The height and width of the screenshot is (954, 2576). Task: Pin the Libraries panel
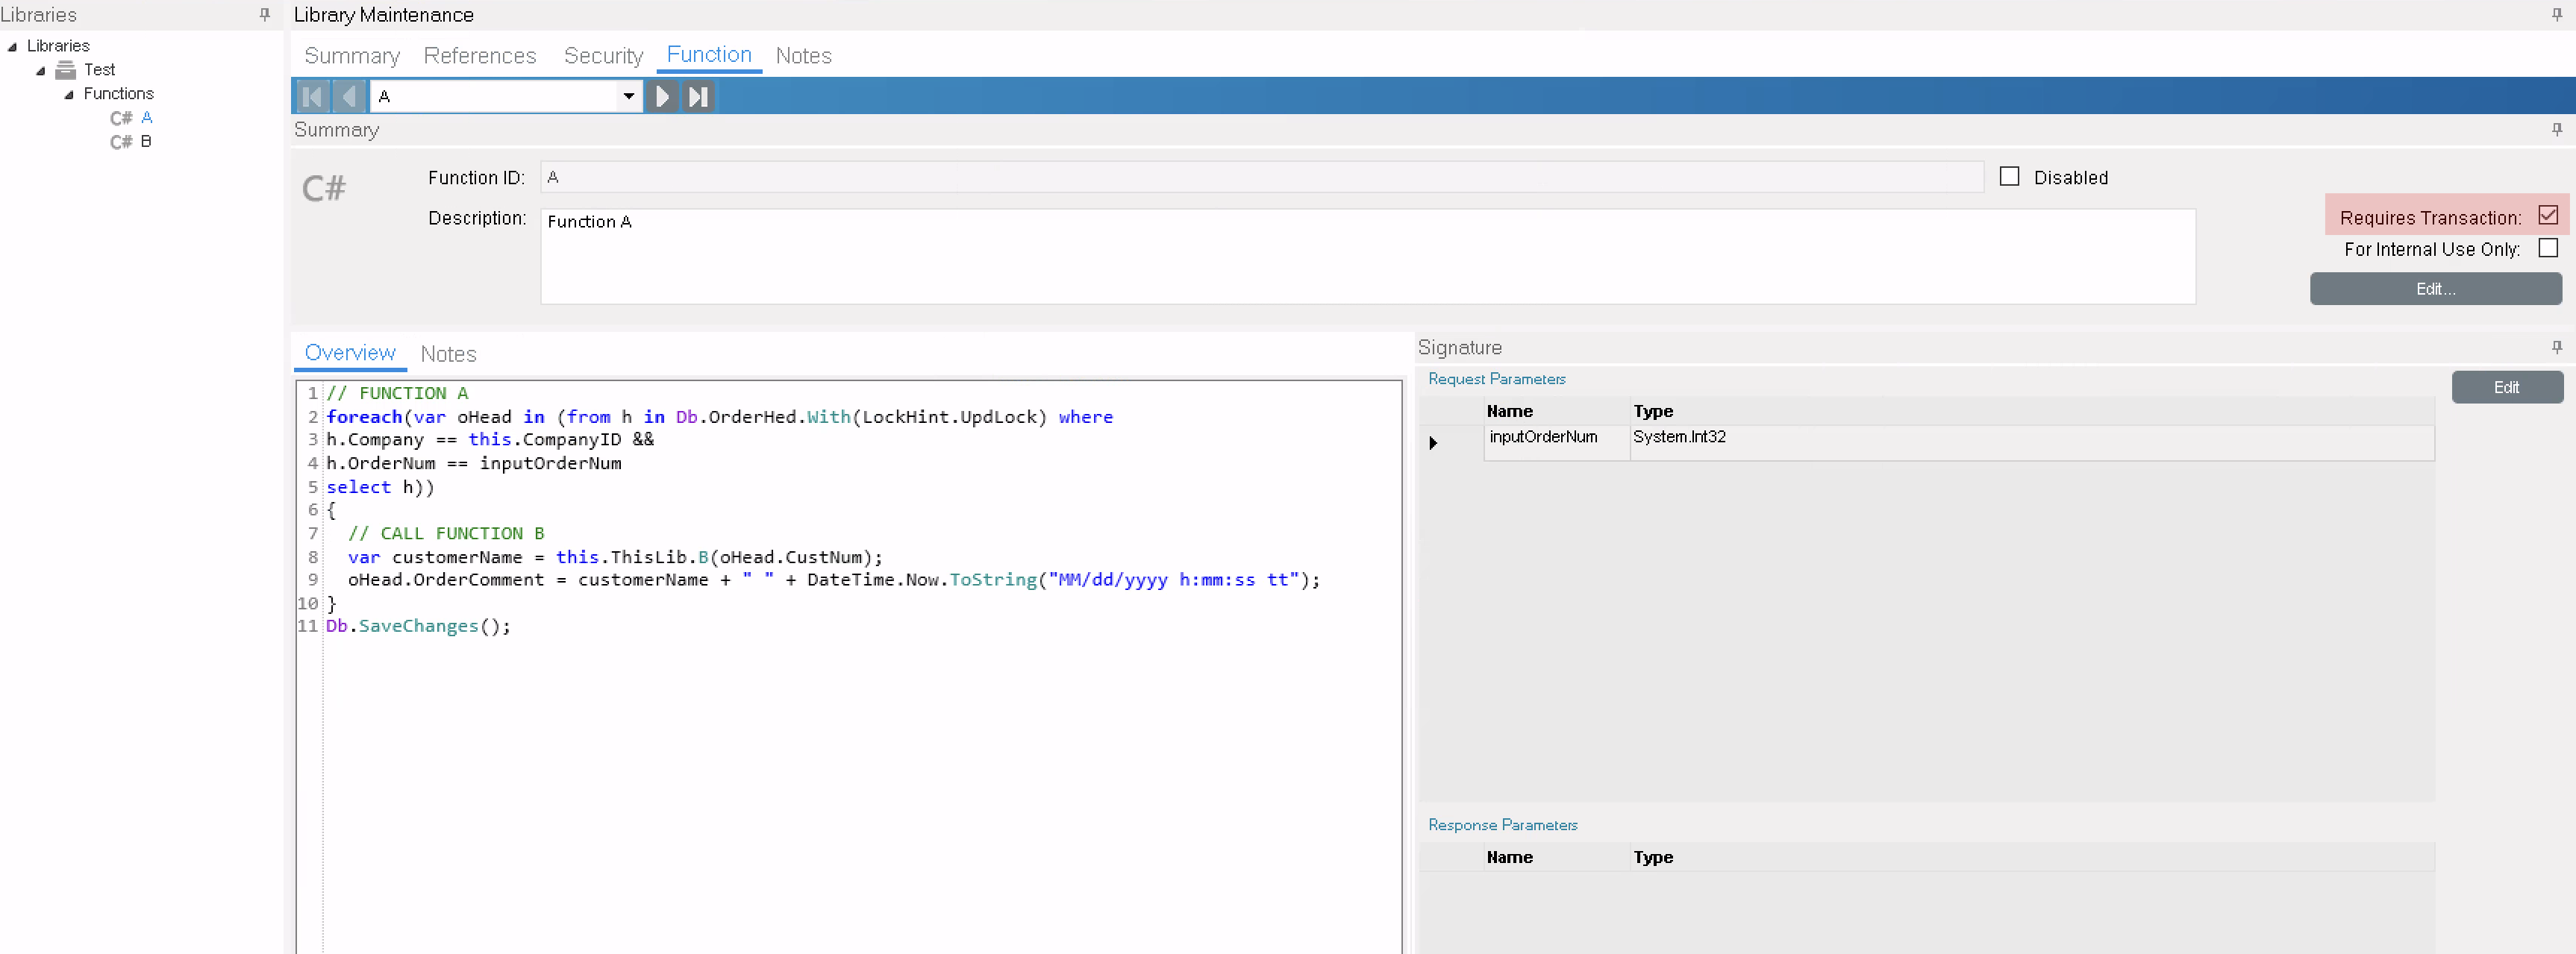[265, 15]
